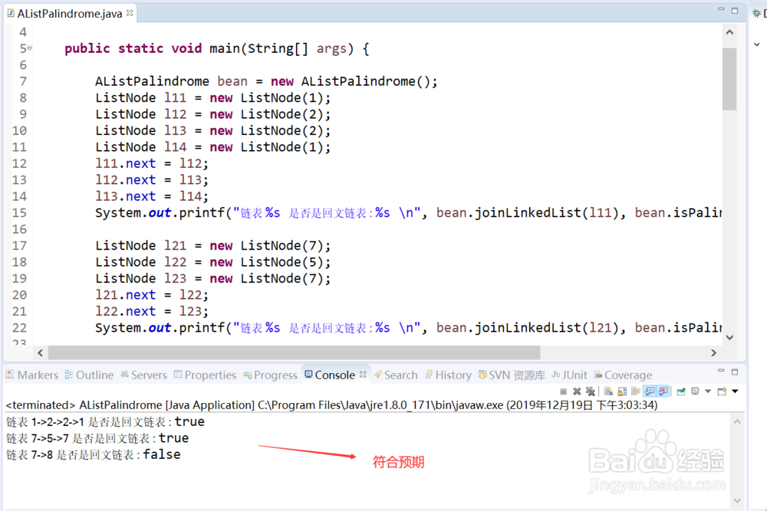Show the Progress tab
This screenshot has height=511, width=767.
click(271, 375)
